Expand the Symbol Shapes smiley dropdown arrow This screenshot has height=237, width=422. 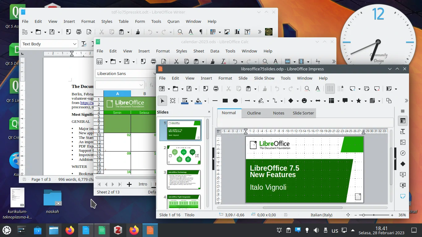311,101
